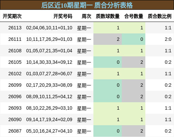Select period number 26096
The image size is (174, 137).
point(15,97)
